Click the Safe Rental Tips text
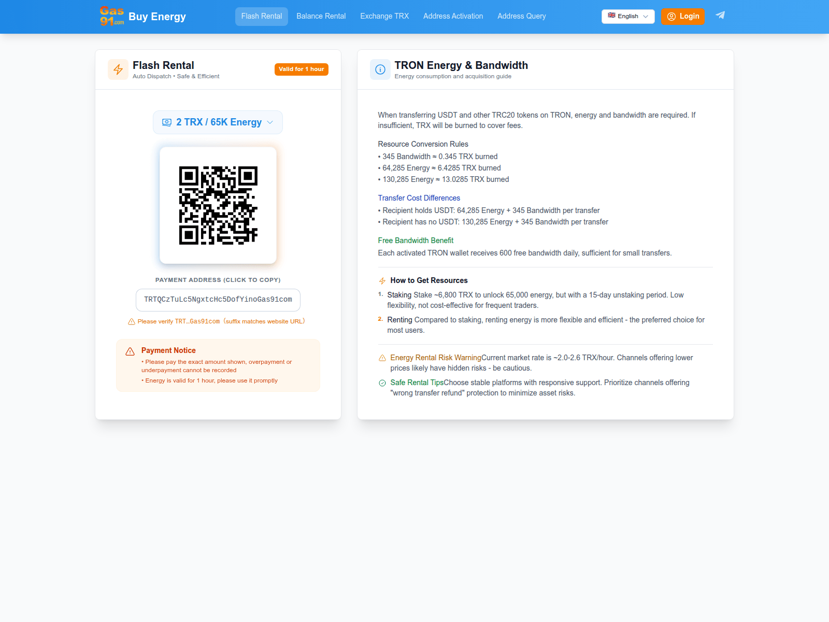This screenshot has width=829, height=622. pyautogui.click(x=417, y=383)
